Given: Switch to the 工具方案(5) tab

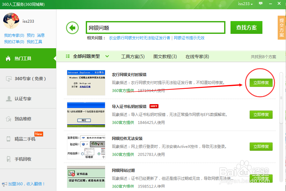Looking at the screenshot, I should (x=133, y=57).
